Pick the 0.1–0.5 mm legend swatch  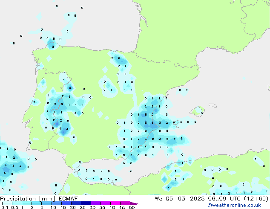point(7,203)
